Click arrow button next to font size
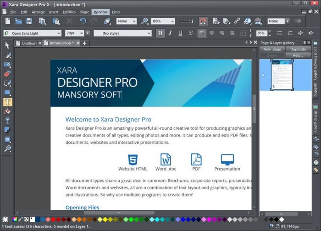Screen dimensions: 321x231 coord(88,33)
